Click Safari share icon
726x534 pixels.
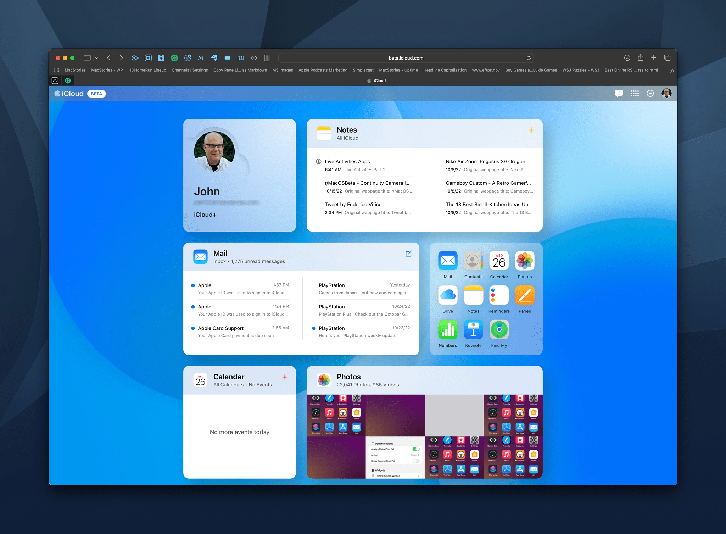(641, 57)
